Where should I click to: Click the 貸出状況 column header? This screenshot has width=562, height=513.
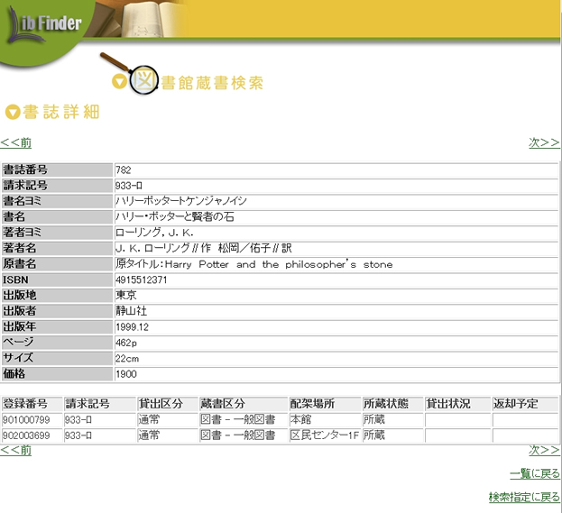[x=448, y=403]
